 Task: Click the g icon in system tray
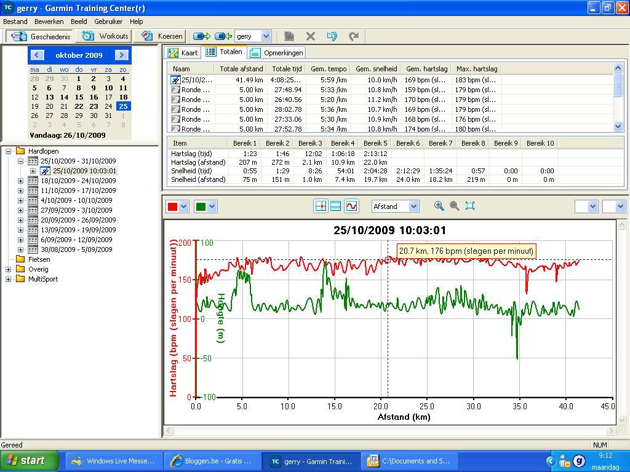(579, 461)
